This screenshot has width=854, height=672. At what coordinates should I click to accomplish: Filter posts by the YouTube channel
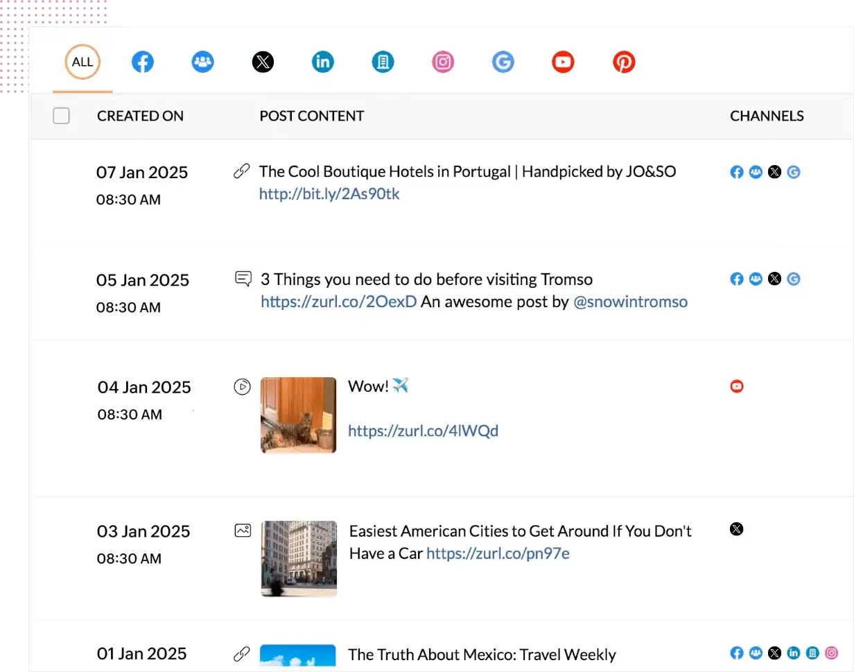(x=563, y=62)
